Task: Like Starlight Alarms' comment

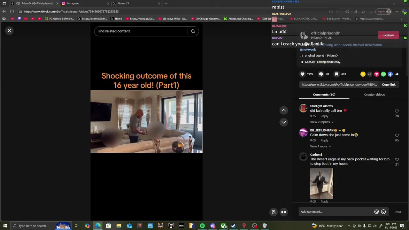Action: click(x=397, y=111)
